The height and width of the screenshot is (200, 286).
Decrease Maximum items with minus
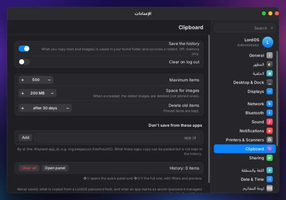click(49, 80)
